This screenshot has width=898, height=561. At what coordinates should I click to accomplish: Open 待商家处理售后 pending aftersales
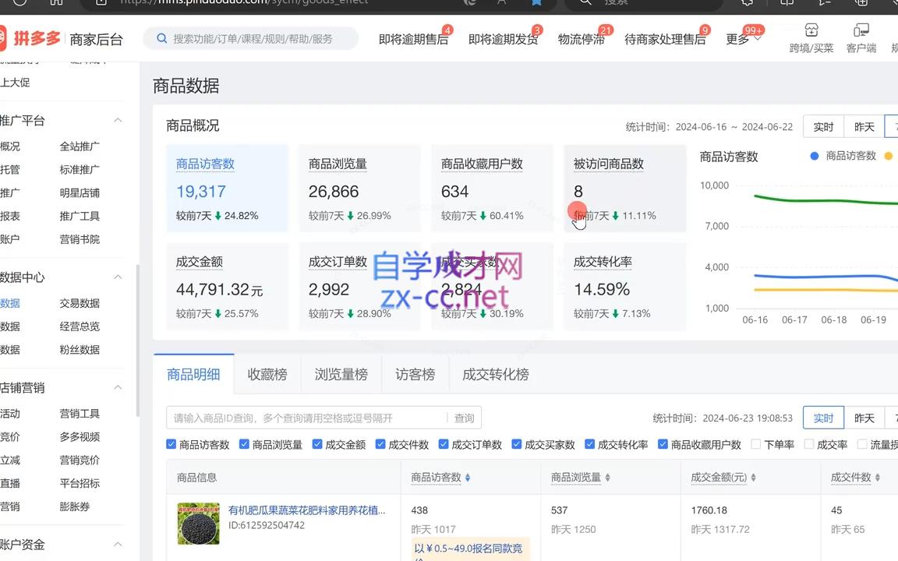(x=665, y=38)
